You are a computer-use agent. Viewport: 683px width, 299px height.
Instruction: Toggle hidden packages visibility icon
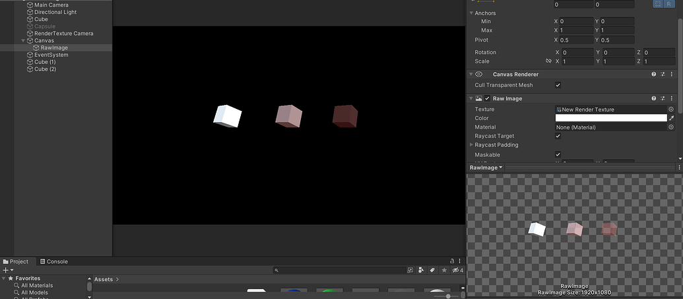point(456,270)
